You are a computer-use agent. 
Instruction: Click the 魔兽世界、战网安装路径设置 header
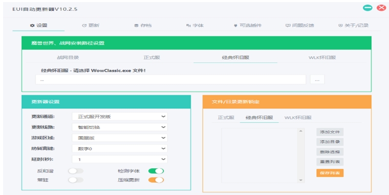197,43
